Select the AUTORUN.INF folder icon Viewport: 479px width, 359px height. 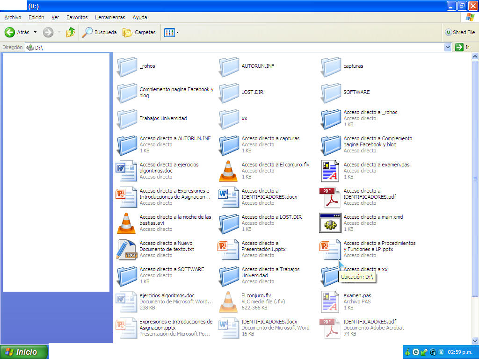pos(229,66)
